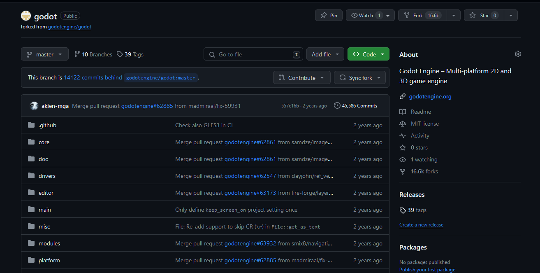Image resolution: width=540 pixels, height=273 pixels.
Task: Click in the Go to file search field
Action: [253, 54]
